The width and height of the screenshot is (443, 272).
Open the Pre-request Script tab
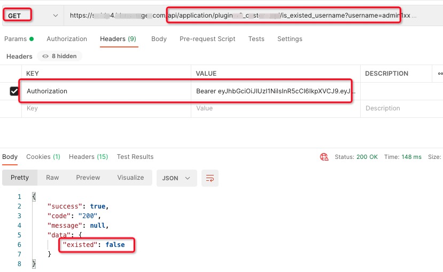(207, 39)
